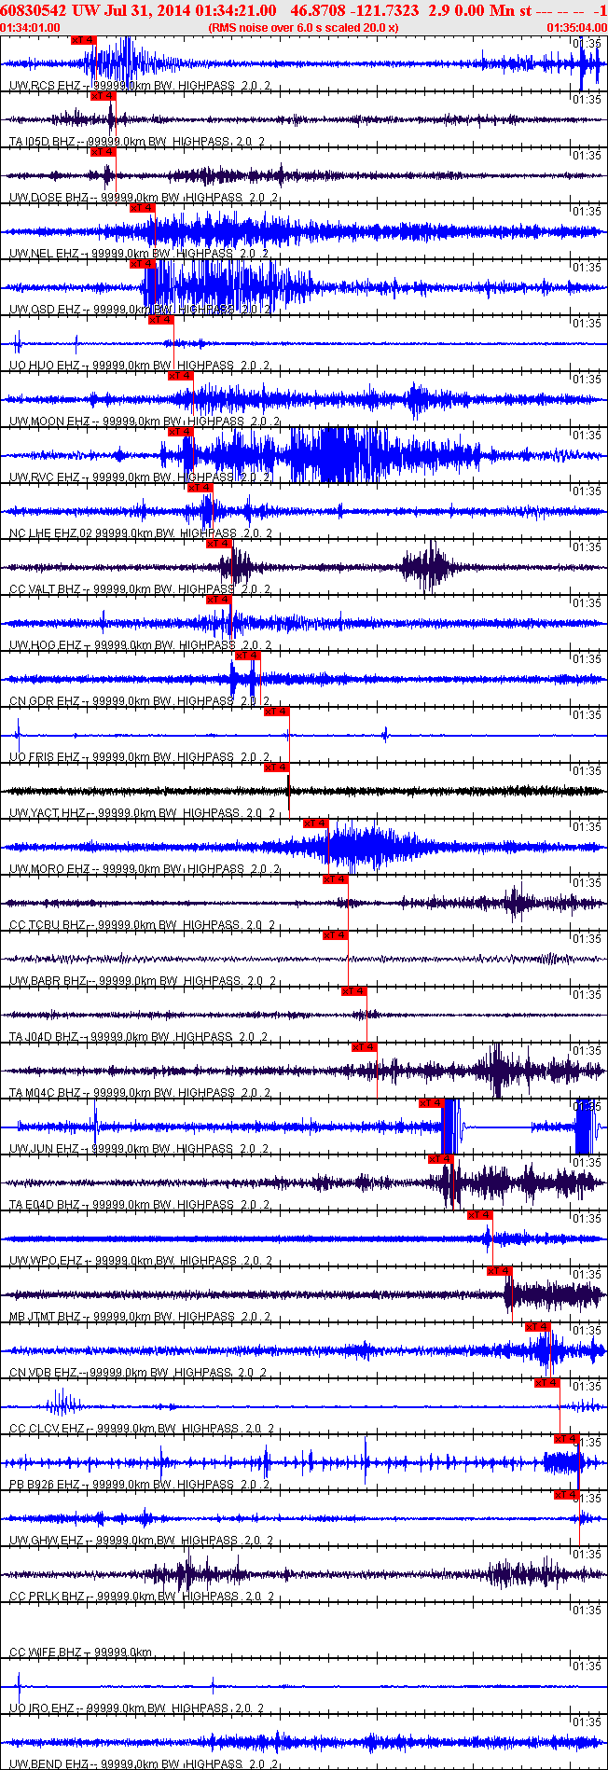Click the start time 01:34:01.00 label
608x1770 pixels.
pos(31,28)
